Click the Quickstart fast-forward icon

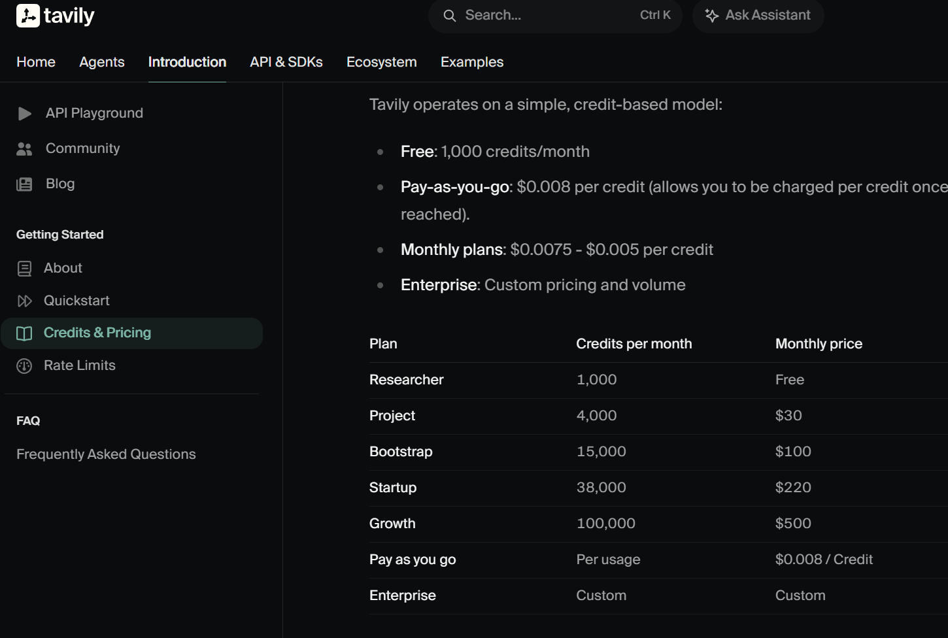pyautogui.click(x=24, y=301)
